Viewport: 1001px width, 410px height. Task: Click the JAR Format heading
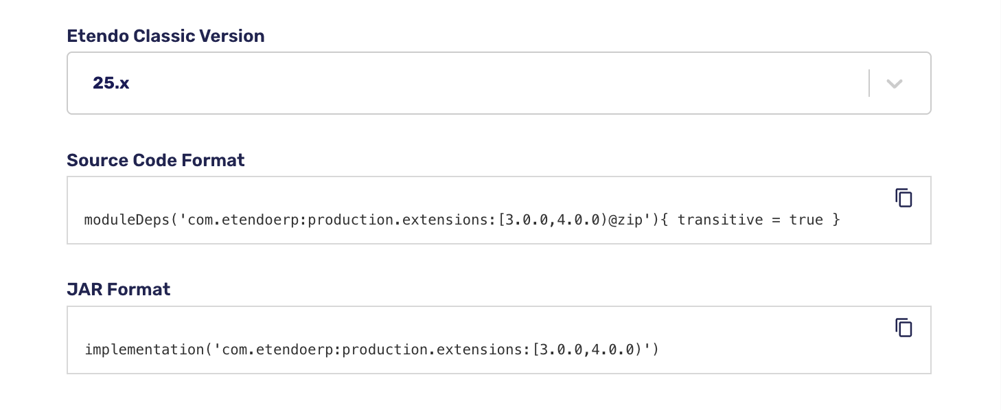click(119, 289)
